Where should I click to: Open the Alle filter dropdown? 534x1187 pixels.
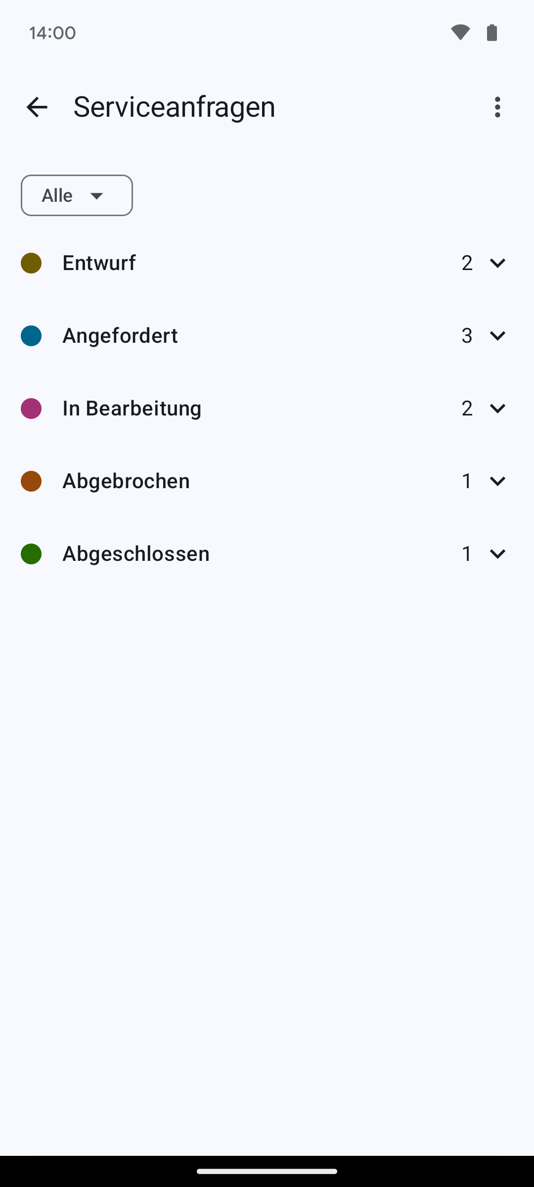coord(77,195)
